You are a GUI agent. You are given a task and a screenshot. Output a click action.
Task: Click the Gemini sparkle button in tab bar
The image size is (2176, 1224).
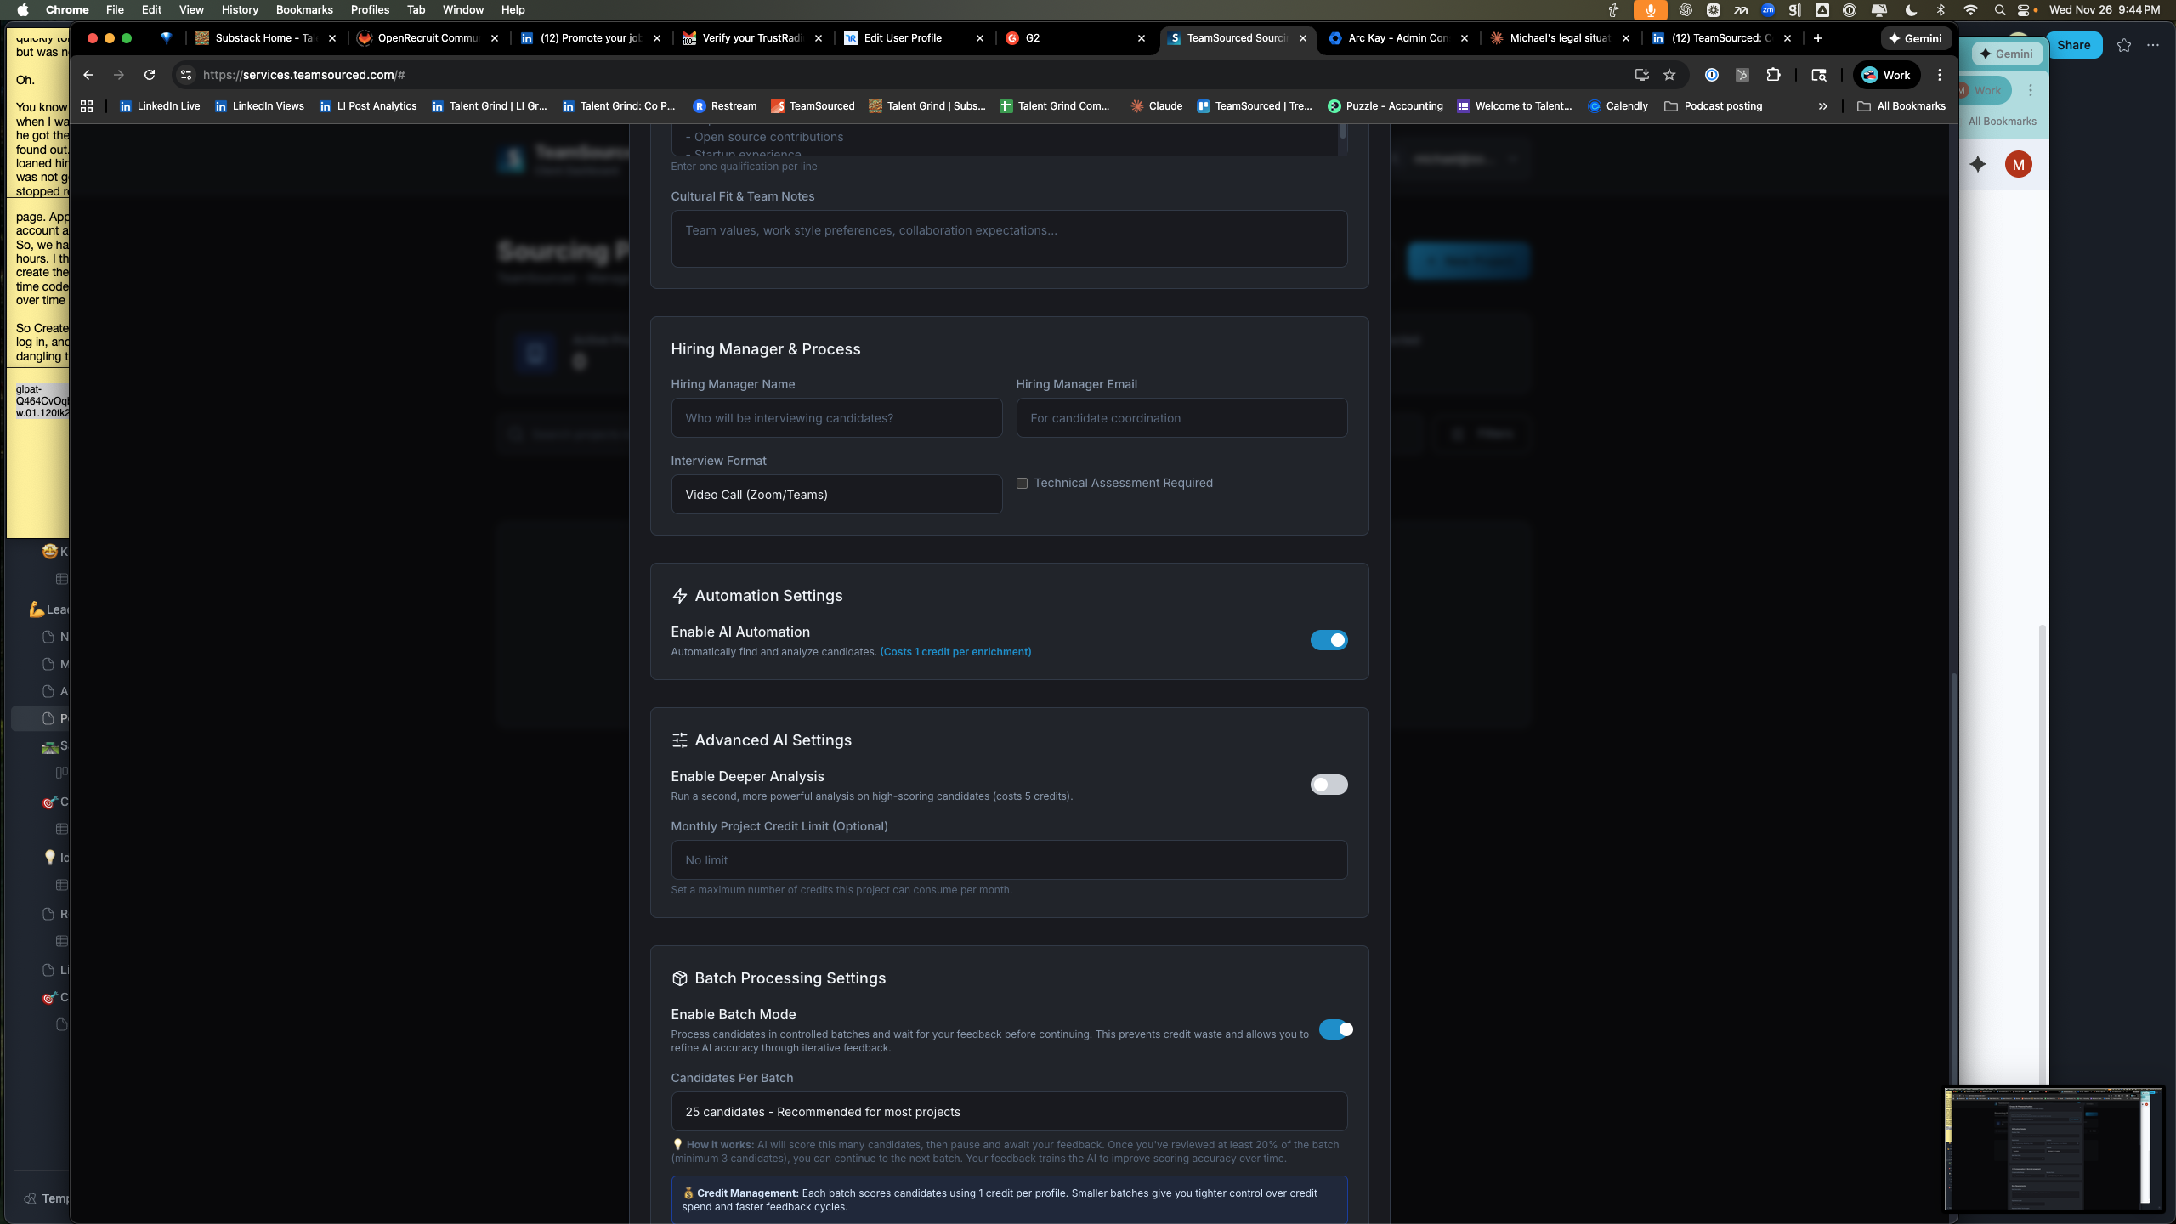pyautogui.click(x=1915, y=38)
